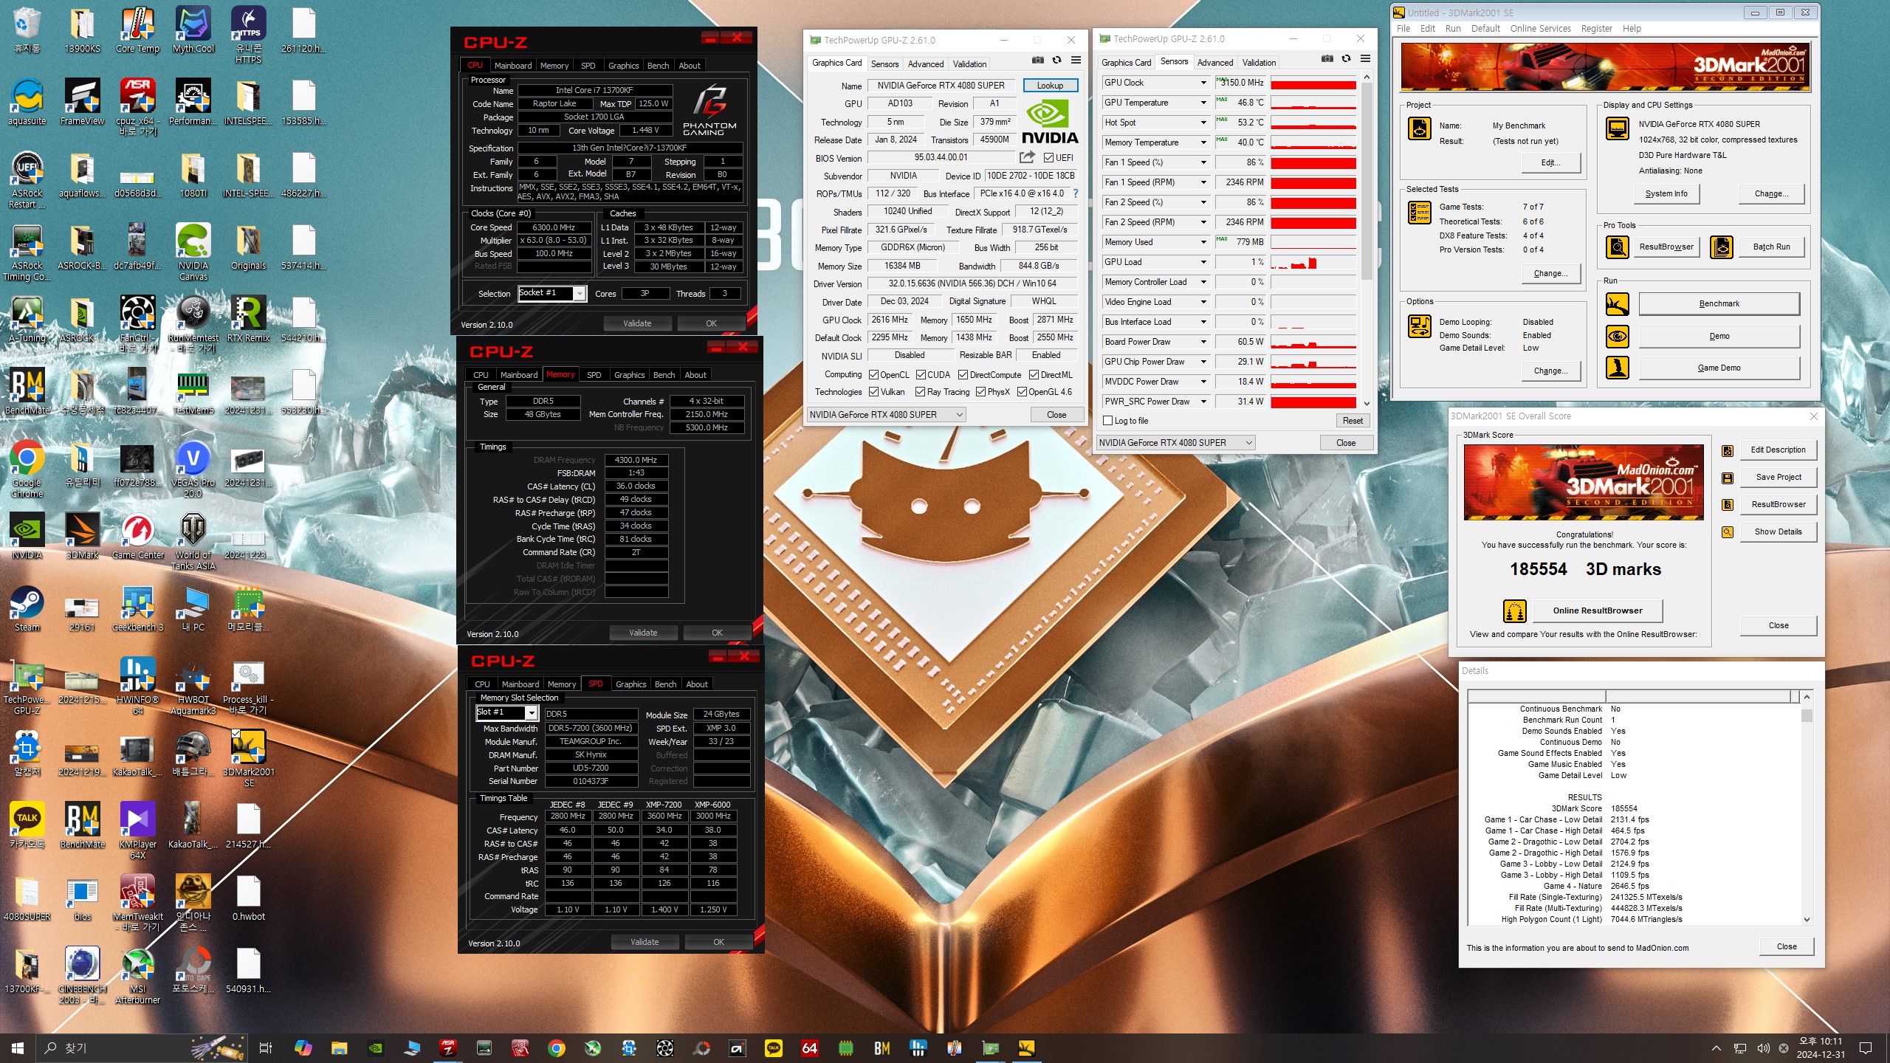Viewport: 1890px width, 1063px height.
Task: Open the Advanced tab in GPU-Z Graphics Card window
Action: tap(926, 64)
